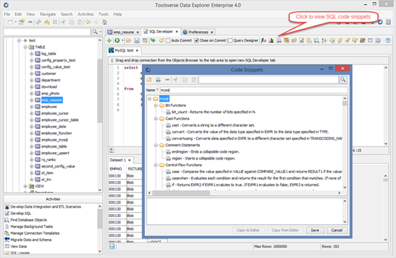Collapse the TABLE node in Objects Browser
Image resolution: width=396 pixels, height=258 pixels.
coord(25,47)
